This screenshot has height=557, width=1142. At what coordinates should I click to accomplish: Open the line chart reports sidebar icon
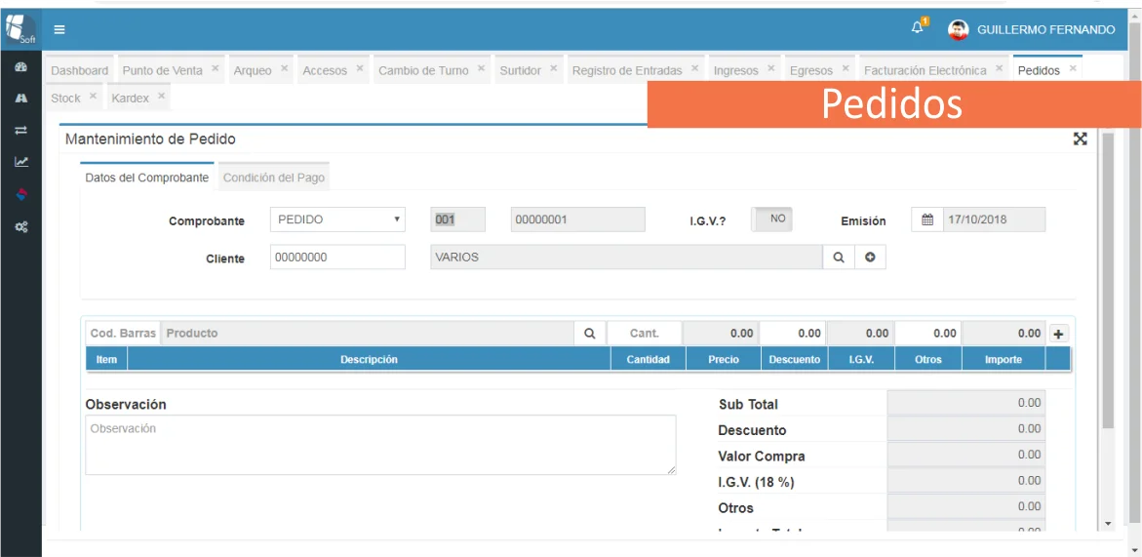click(20, 162)
